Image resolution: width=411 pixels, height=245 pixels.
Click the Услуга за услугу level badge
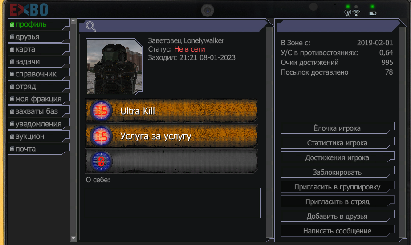(101, 136)
